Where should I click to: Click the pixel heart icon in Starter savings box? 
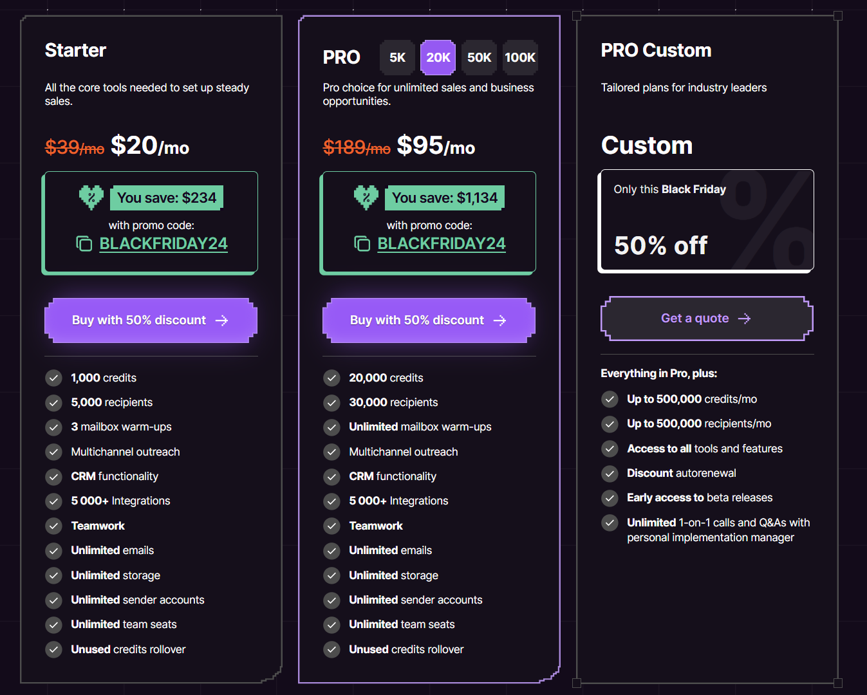click(91, 198)
